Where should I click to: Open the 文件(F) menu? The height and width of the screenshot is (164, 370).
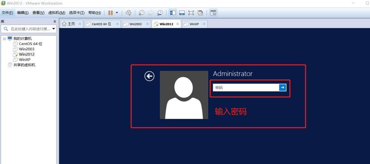tap(7, 13)
